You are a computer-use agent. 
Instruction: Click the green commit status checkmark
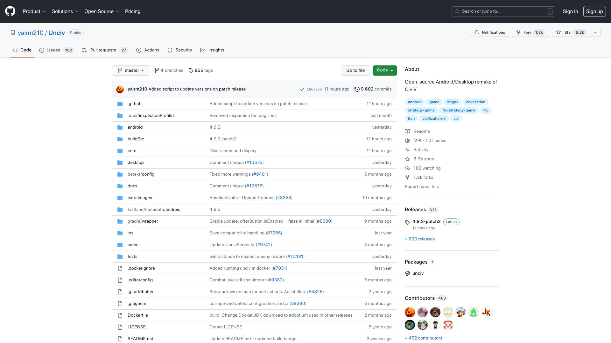click(x=302, y=89)
